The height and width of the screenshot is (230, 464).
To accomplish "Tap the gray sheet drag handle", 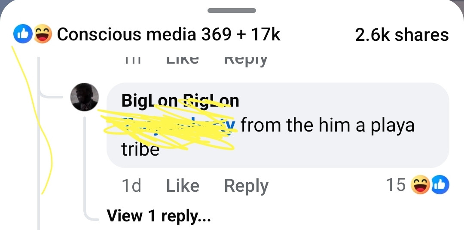I will [232, 11].
